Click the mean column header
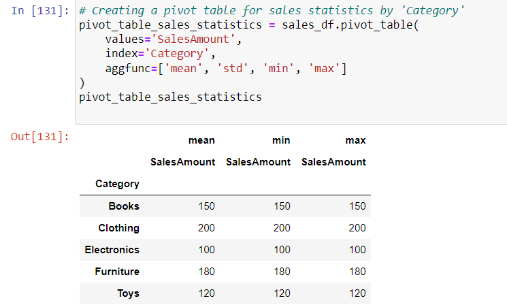 [x=201, y=140]
